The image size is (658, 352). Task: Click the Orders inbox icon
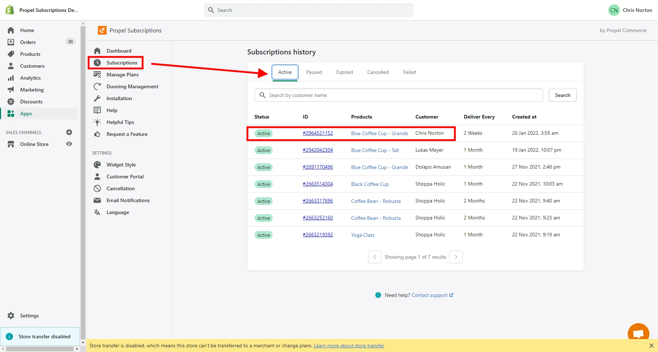click(11, 42)
